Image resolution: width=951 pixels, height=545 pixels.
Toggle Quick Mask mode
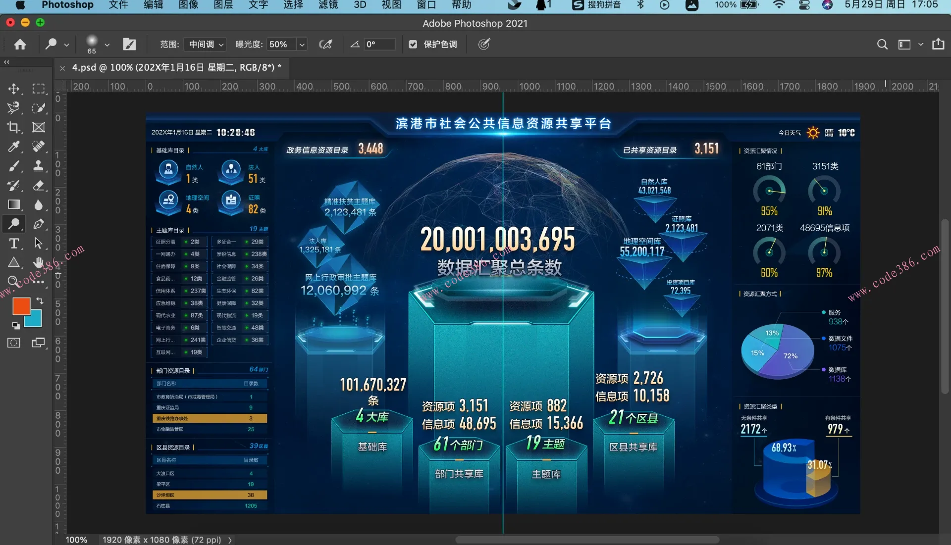[13, 343]
